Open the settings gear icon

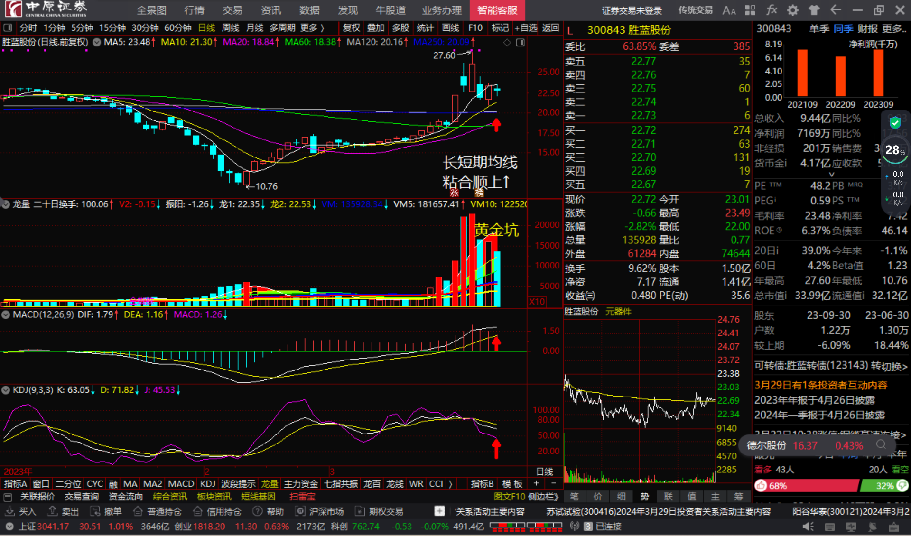792,10
